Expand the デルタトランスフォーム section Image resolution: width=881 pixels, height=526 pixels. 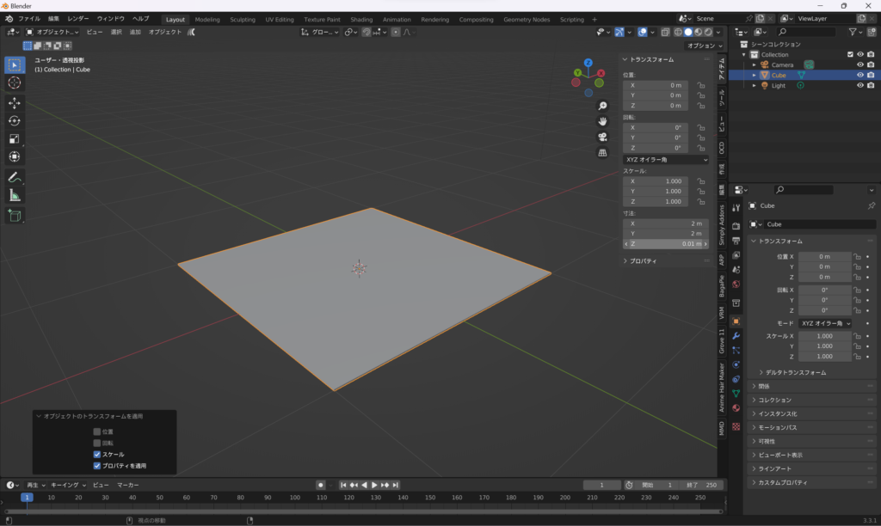click(795, 372)
